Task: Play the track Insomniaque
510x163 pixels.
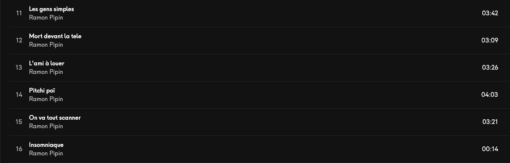Action: (46, 145)
